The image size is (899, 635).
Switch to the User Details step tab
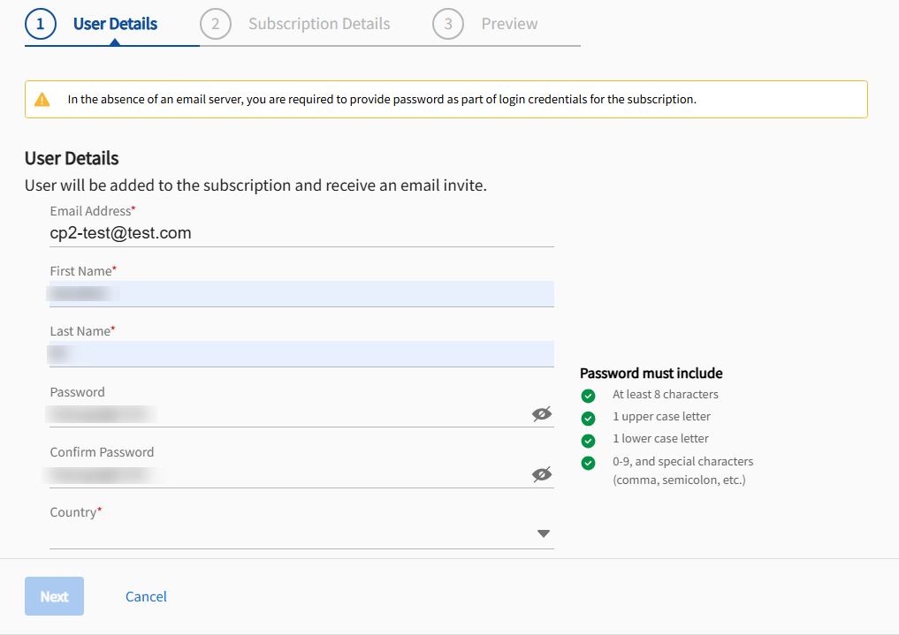pyautogui.click(x=115, y=24)
